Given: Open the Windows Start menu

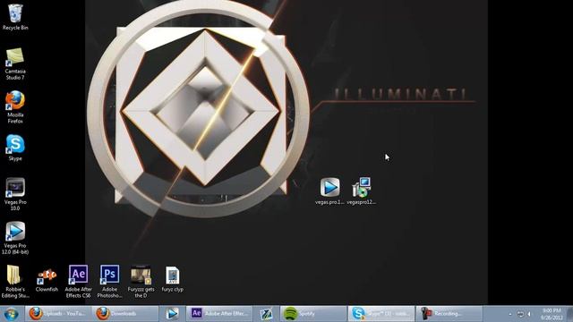Looking at the screenshot, I should tap(11, 314).
